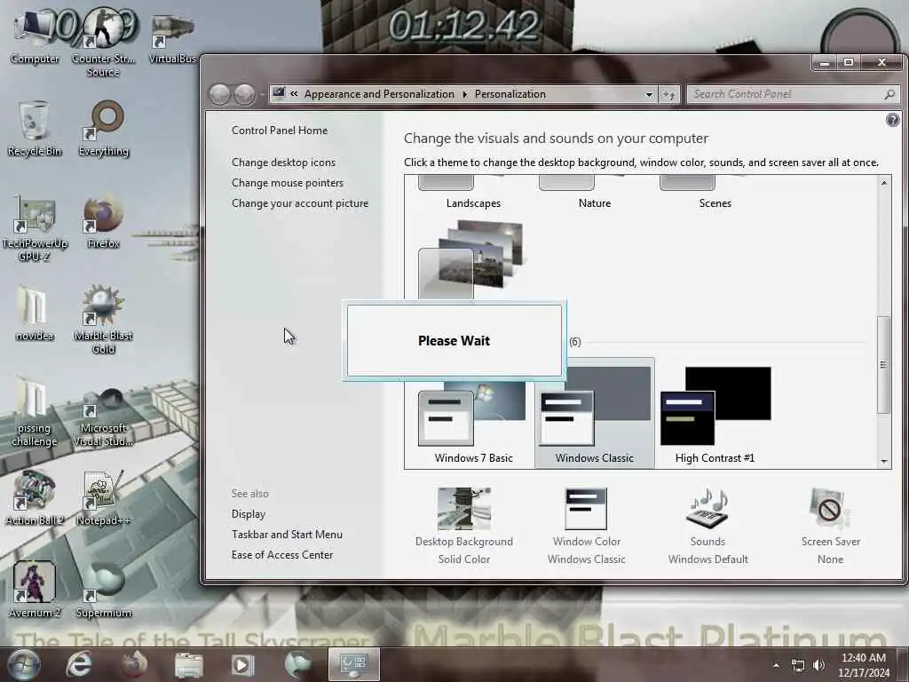Viewport: 909px width, 682px height.
Task: Open Counter-Strike Source desktop shortcut
Action: pos(103,44)
